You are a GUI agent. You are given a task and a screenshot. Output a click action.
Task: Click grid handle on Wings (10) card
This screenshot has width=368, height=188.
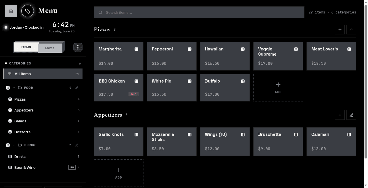point(243,135)
